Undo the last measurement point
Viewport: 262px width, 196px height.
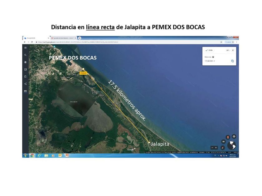[x=228, y=50]
